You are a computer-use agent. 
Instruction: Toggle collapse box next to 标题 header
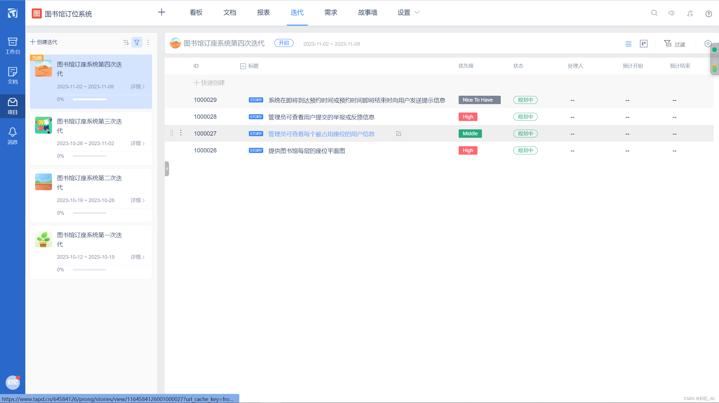[x=243, y=66]
